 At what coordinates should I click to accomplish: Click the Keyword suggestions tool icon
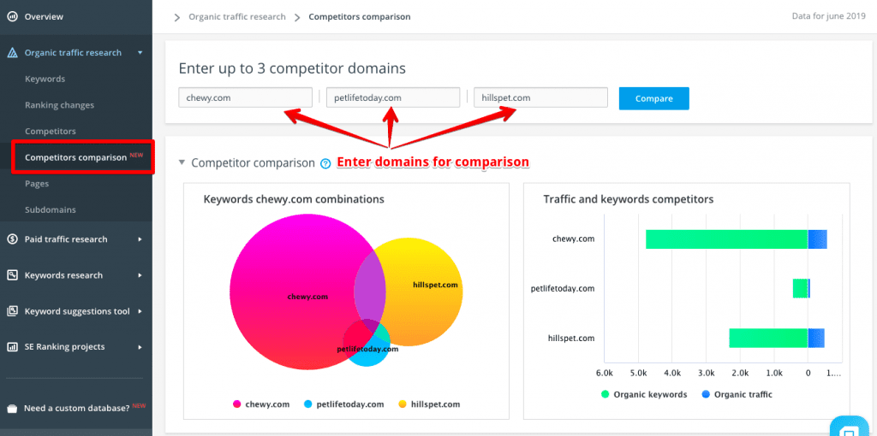[x=12, y=311]
